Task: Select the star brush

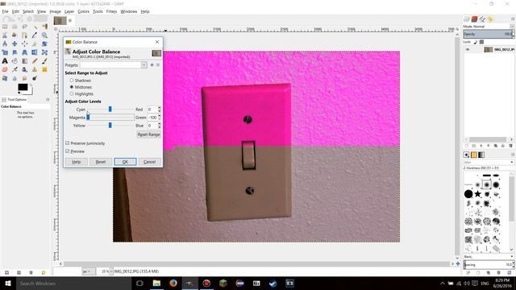Action: [478, 194]
